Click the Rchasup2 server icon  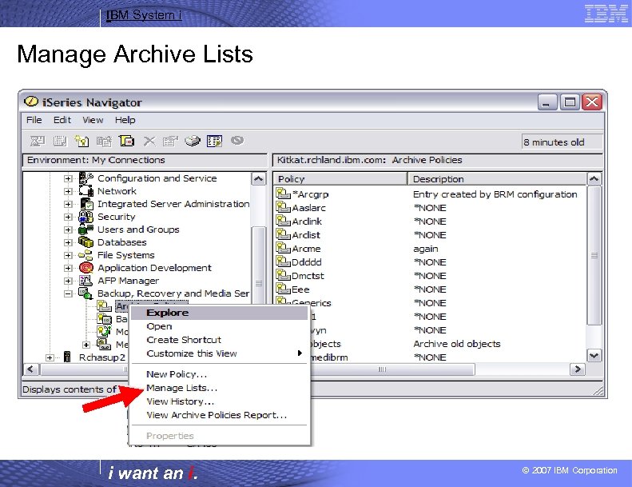[67, 357]
